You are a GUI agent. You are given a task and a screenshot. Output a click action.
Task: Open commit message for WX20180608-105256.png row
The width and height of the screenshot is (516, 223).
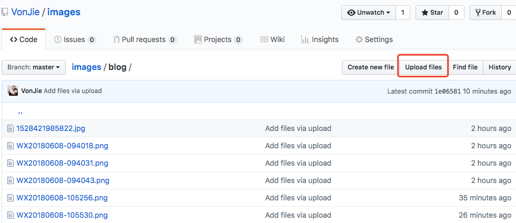point(298,198)
